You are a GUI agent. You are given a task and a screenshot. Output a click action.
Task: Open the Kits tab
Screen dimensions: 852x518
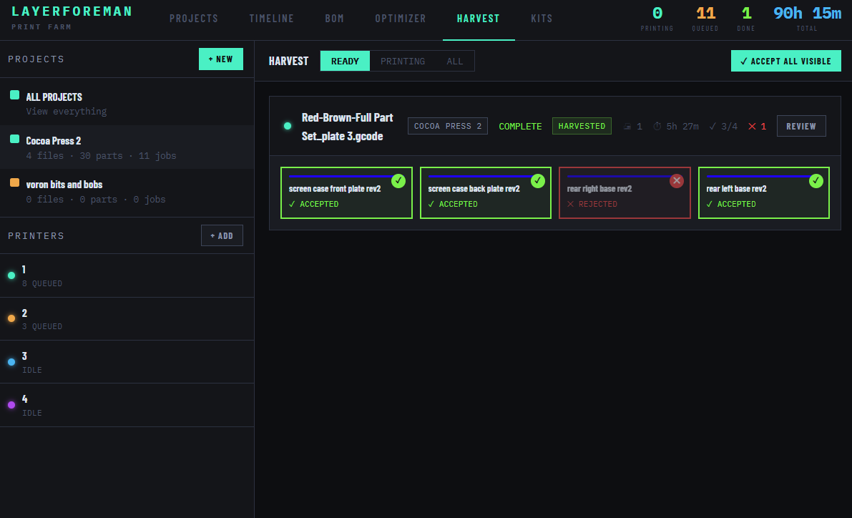click(542, 19)
